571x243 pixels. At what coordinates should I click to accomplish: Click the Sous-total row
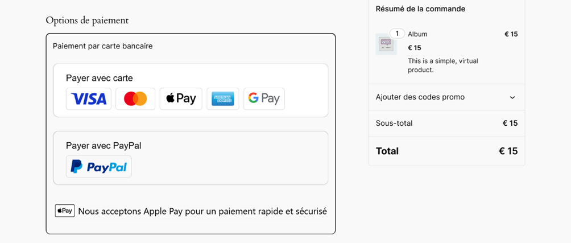click(446, 123)
